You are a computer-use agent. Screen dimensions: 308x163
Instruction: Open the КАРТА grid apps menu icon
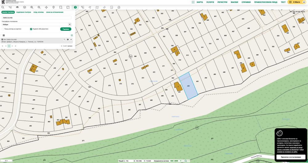pyautogui.click(x=193, y=2)
